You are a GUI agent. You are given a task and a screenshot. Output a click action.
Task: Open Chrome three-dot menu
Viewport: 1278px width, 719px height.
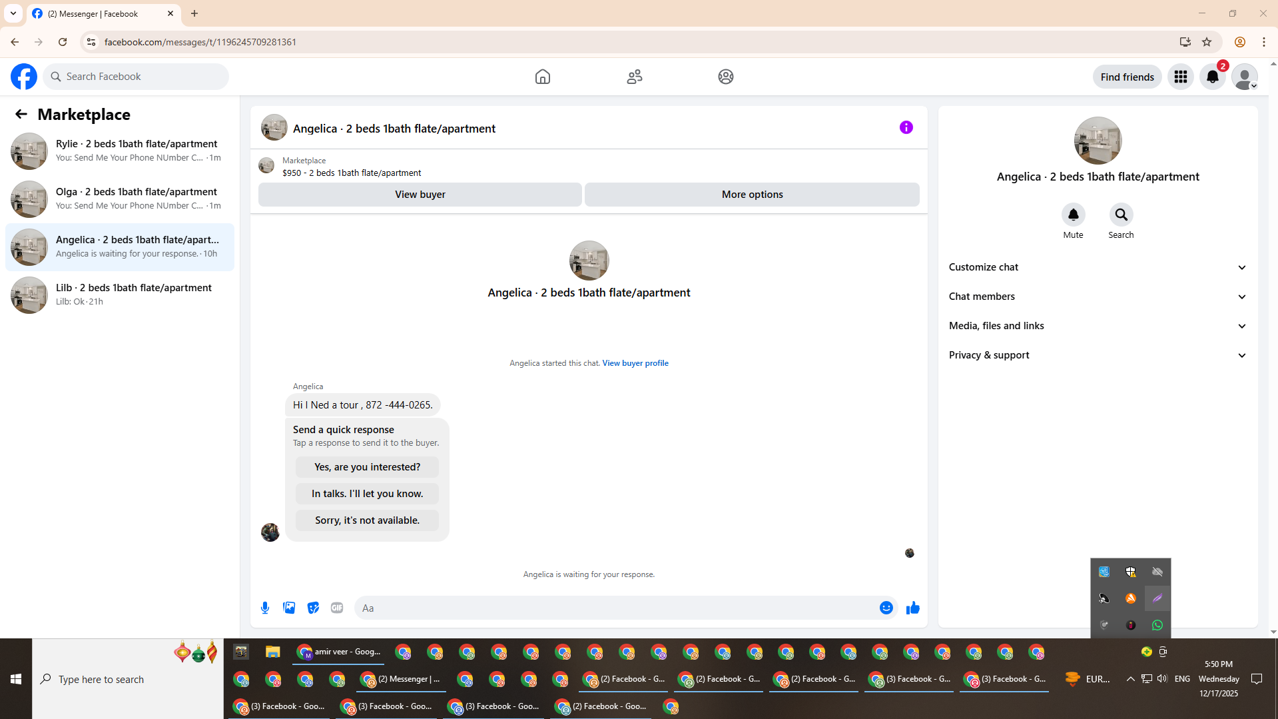(1264, 42)
